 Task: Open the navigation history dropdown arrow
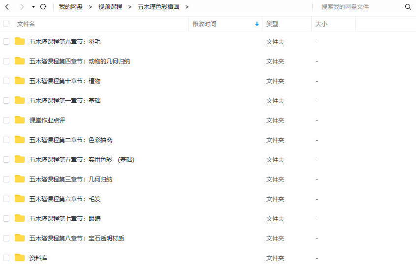pos(33,7)
